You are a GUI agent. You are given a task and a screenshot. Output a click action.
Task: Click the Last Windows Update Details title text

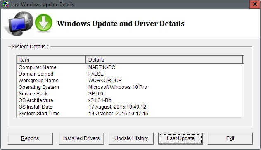tap(43, 5)
